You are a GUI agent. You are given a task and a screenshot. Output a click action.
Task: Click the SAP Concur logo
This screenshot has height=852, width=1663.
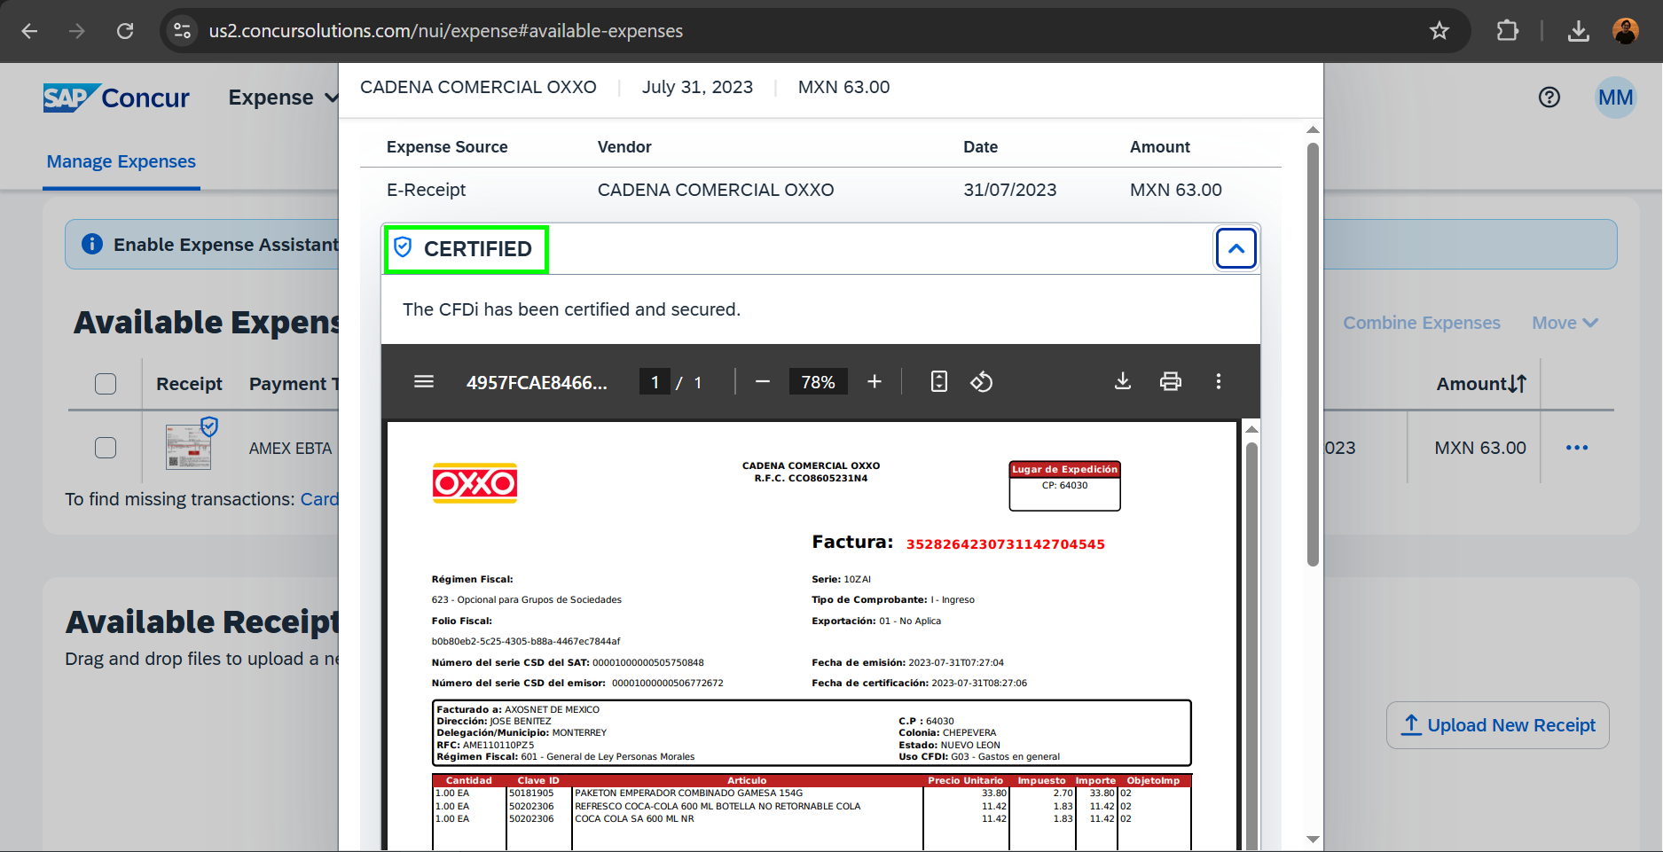click(116, 98)
